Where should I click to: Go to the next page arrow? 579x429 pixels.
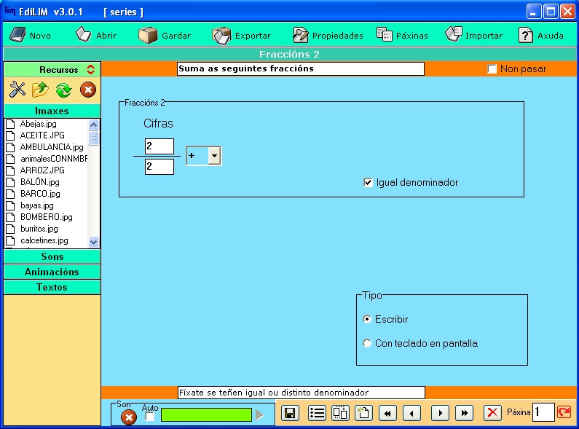(440, 413)
